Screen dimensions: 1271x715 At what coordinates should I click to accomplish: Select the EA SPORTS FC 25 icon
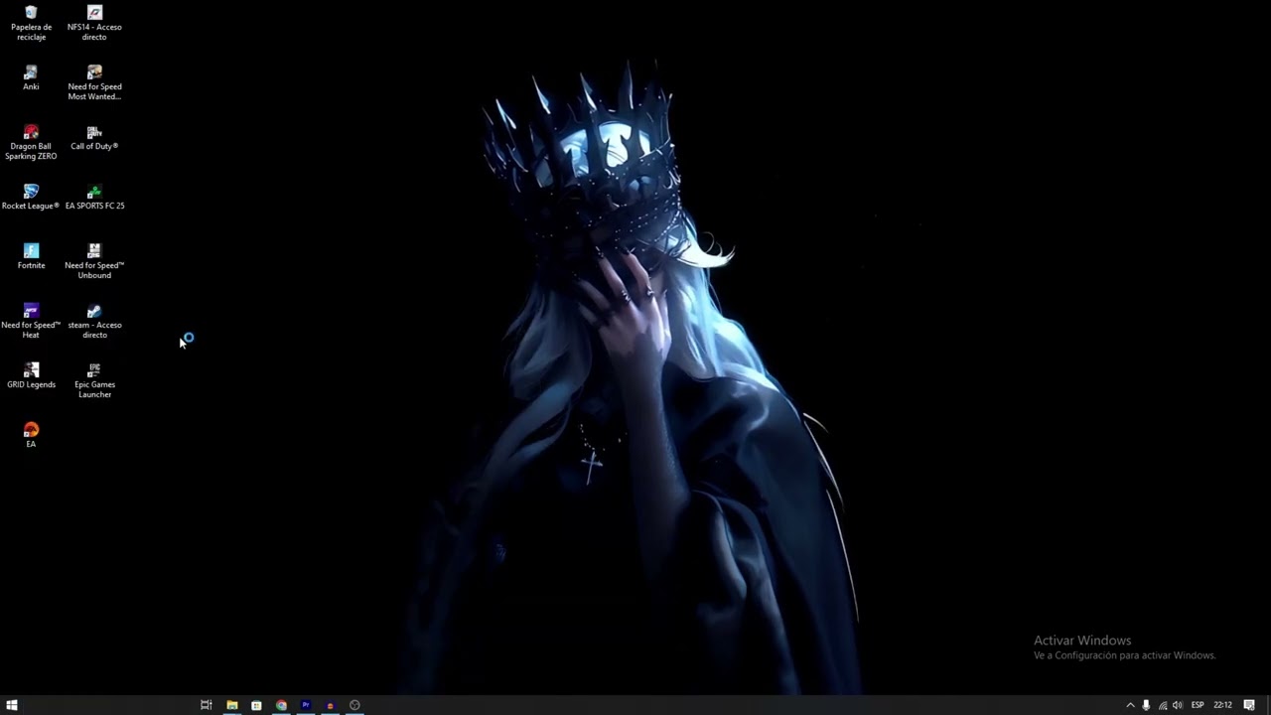click(x=94, y=198)
